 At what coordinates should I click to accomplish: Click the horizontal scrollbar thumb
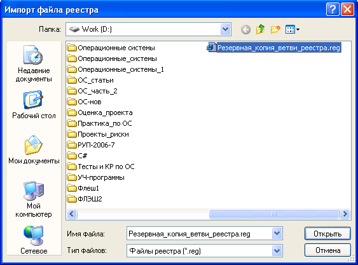pyautogui.click(x=274, y=214)
